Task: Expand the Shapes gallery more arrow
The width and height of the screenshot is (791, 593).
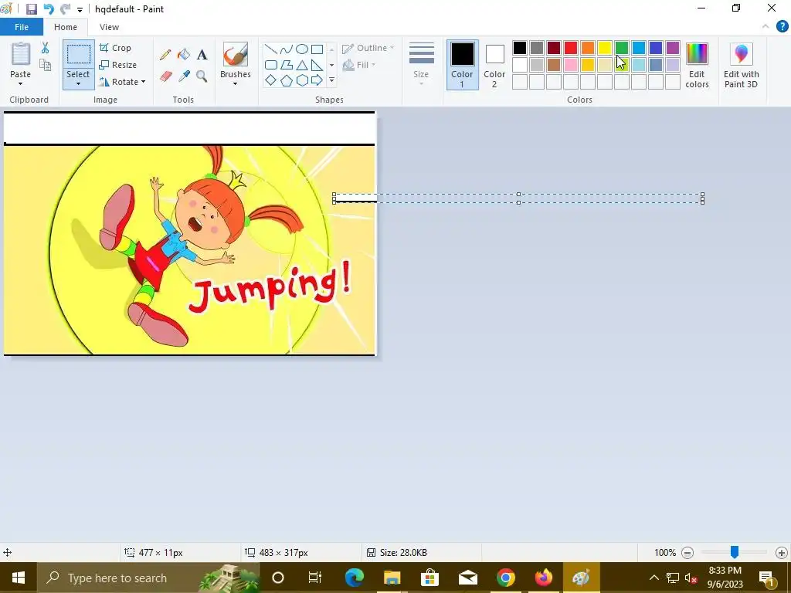Action: [x=331, y=80]
